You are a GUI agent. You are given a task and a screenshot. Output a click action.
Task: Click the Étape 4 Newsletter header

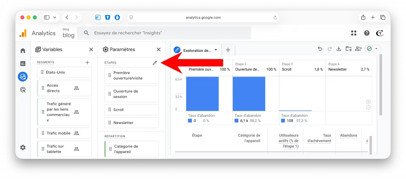(x=349, y=67)
